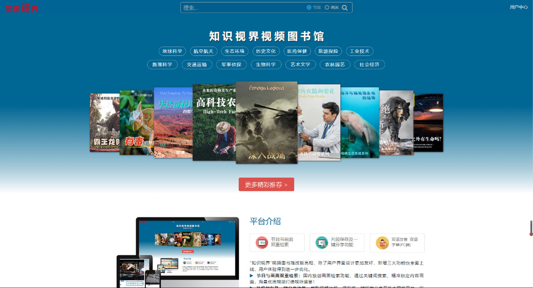Open the 历史文化 category
The width and height of the screenshot is (533, 288).
tap(266, 51)
